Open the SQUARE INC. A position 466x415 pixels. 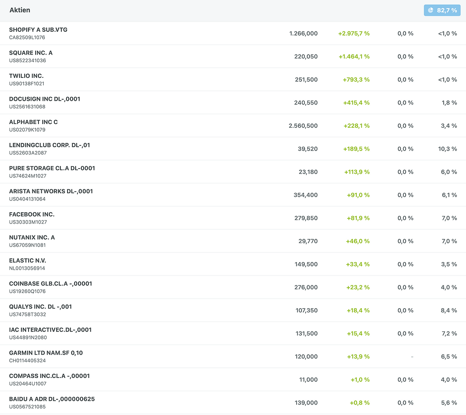pyautogui.click(x=233, y=57)
